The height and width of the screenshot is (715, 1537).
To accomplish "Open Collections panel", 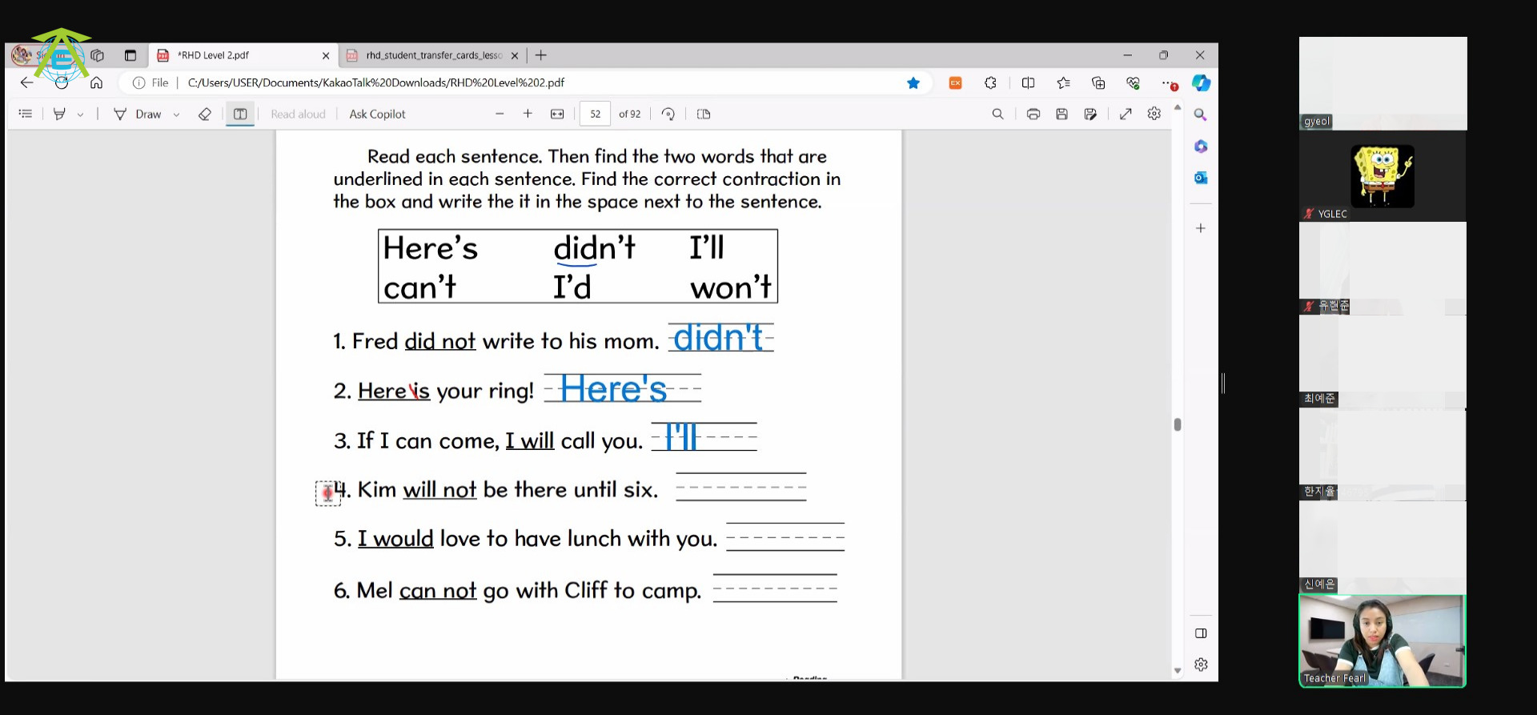I will (x=1098, y=82).
